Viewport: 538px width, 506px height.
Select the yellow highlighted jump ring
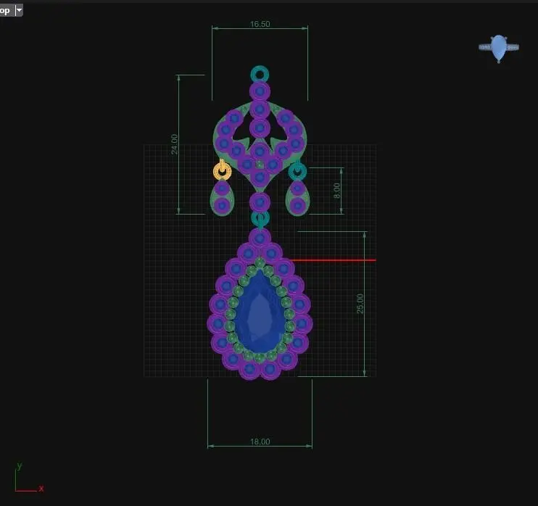222,171
